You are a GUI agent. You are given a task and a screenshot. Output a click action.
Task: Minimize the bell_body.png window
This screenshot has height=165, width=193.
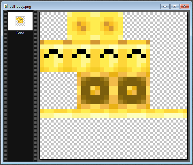coord(165,6)
